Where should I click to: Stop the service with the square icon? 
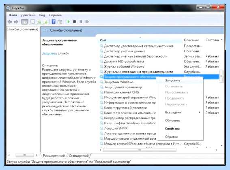75,22
